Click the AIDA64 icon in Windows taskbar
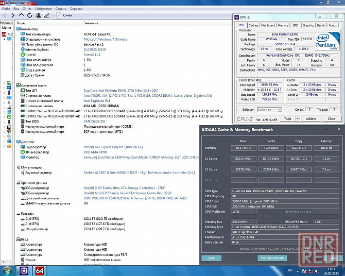The height and width of the screenshot is (276, 345). click(39, 270)
